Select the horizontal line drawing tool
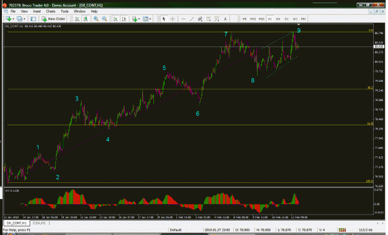 coord(183,19)
